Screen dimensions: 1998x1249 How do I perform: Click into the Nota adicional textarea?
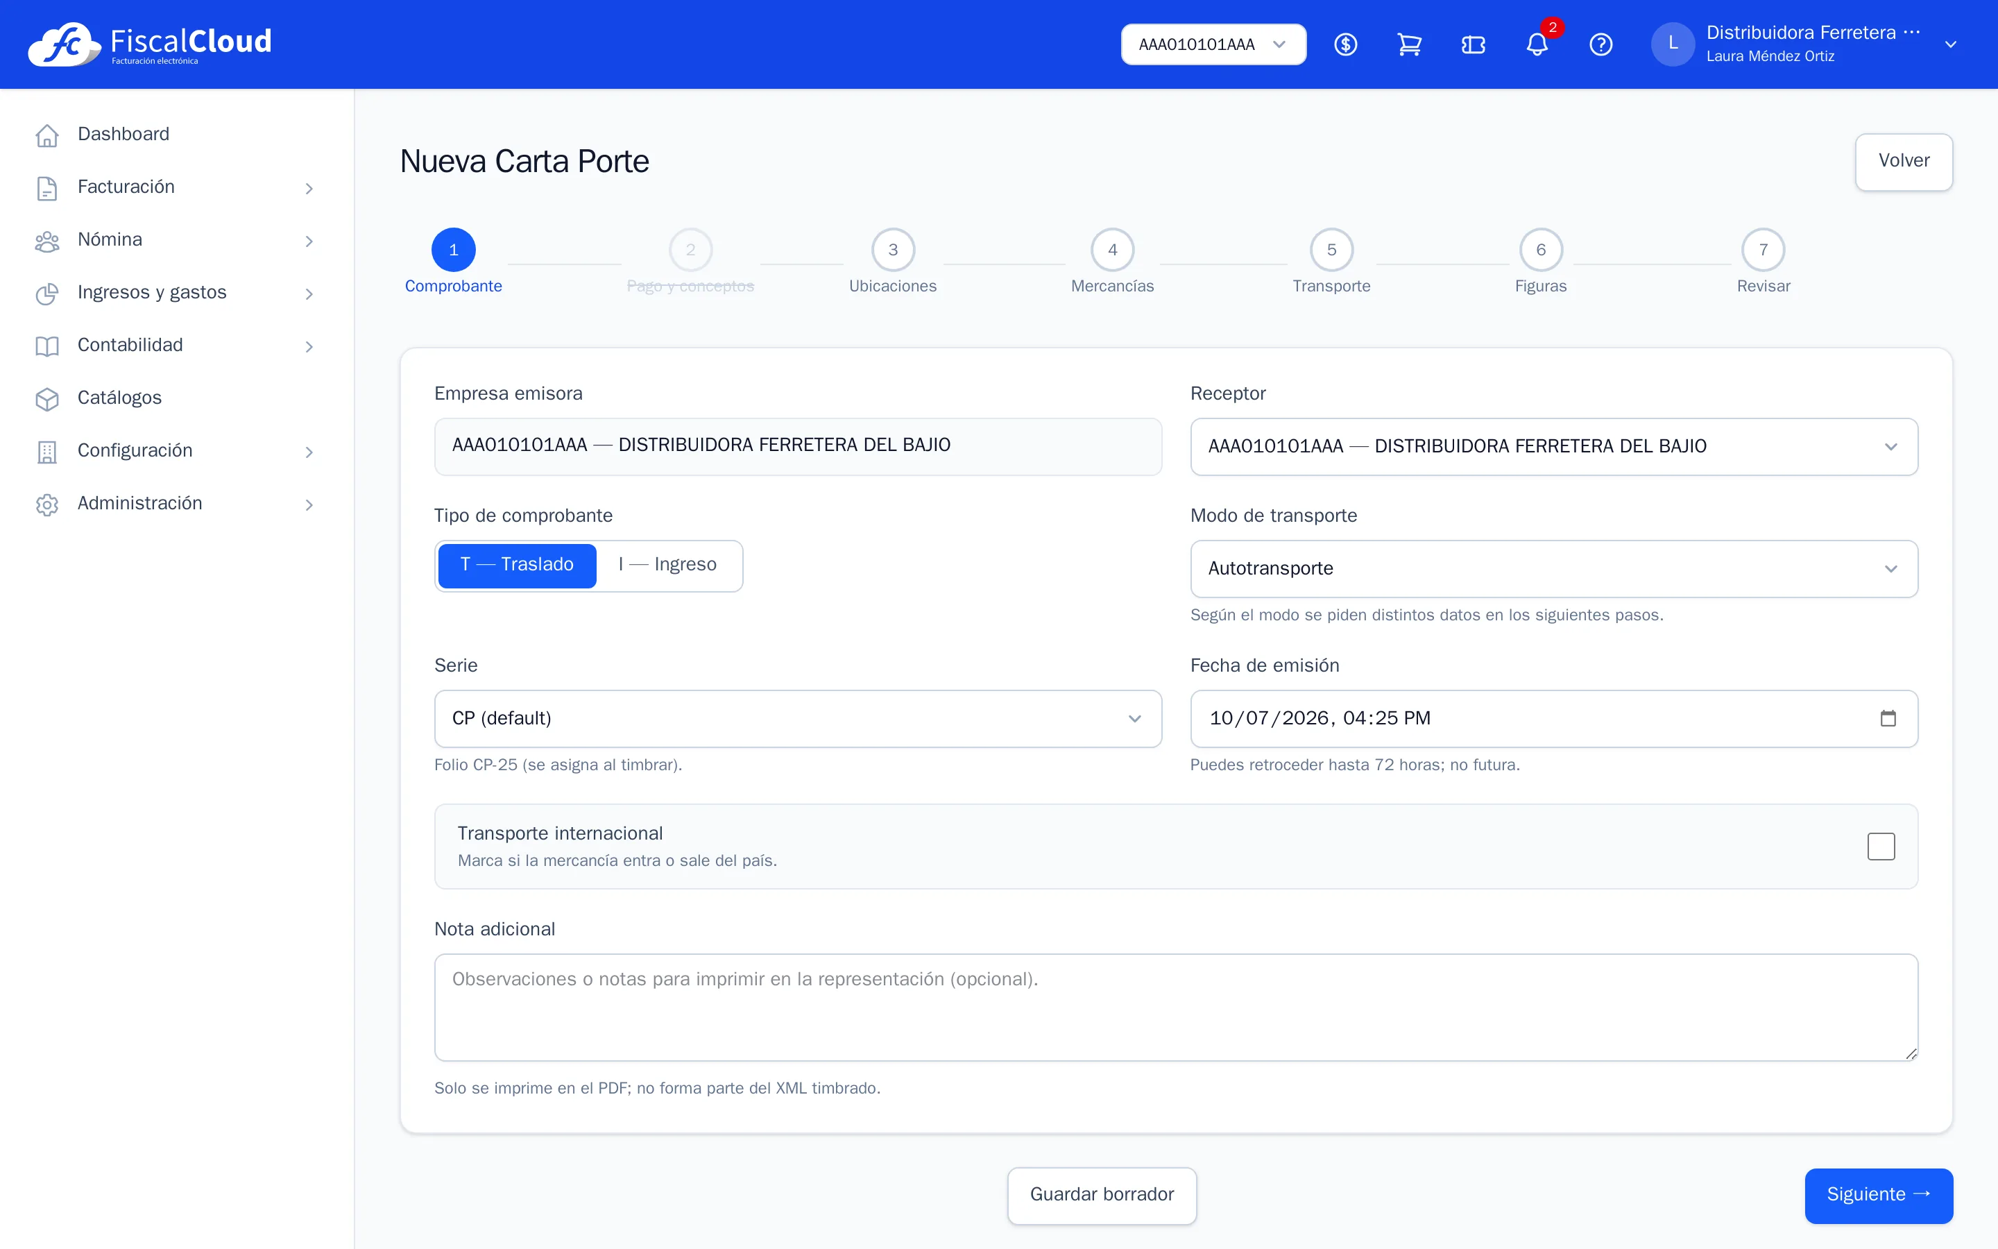click(x=1176, y=1007)
